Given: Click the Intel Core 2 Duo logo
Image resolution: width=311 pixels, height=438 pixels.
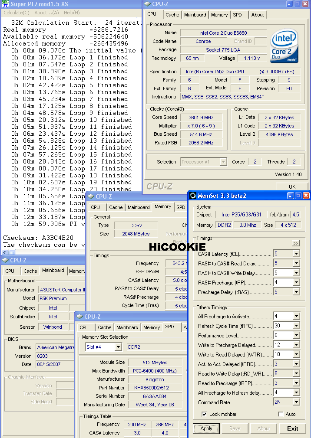Looking at the screenshot, I should tap(285, 47).
